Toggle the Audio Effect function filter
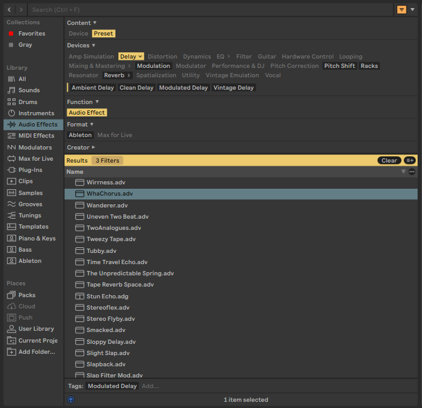Image resolution: width=422 pixels, height=408 pixels. click(87, 113)
